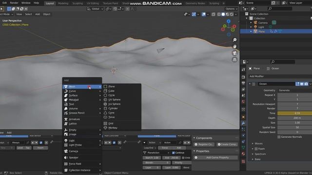Switch to the Scripting workspace tab

[x=214, y=3]
